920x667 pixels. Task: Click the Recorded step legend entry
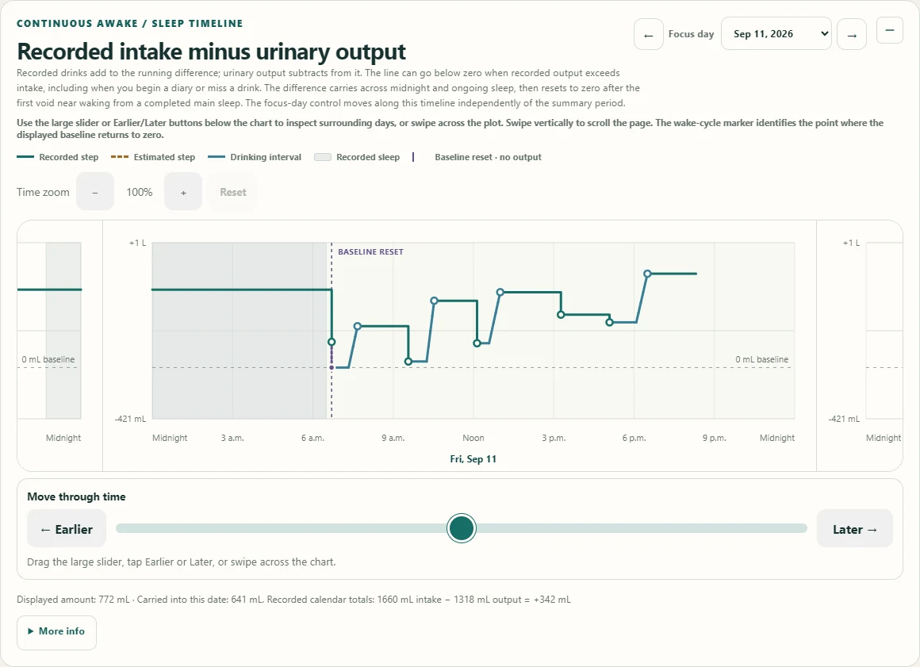[57, 157]
